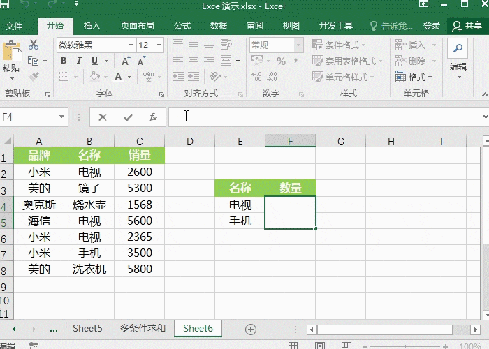The width and height of the screenshot is (489, 349).
Task: Click the 共享 share button
Action: [x=467, y=26]
